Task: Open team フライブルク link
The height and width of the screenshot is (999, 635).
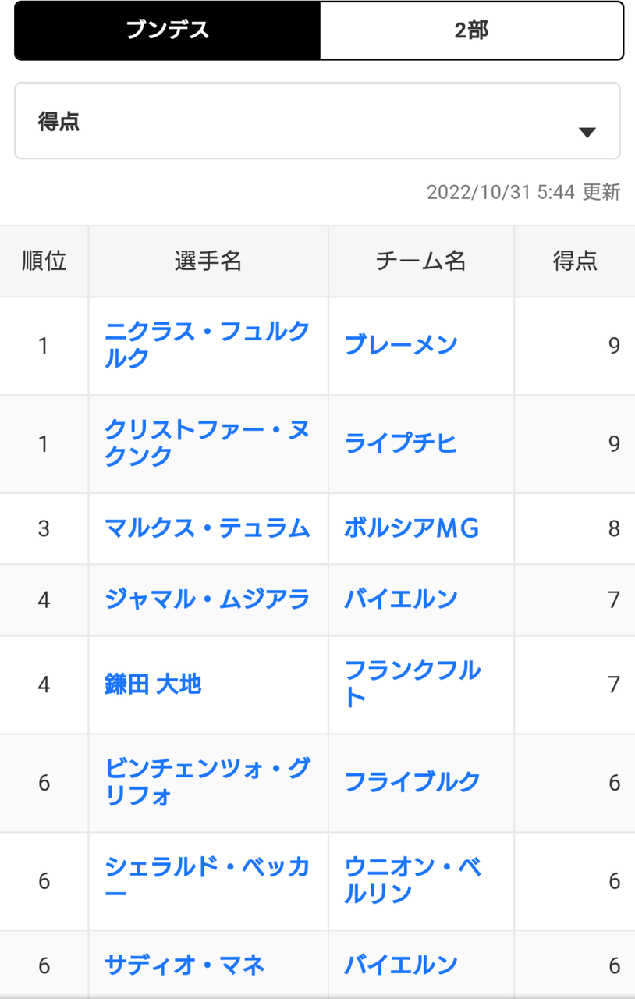Action: point(413,783)
